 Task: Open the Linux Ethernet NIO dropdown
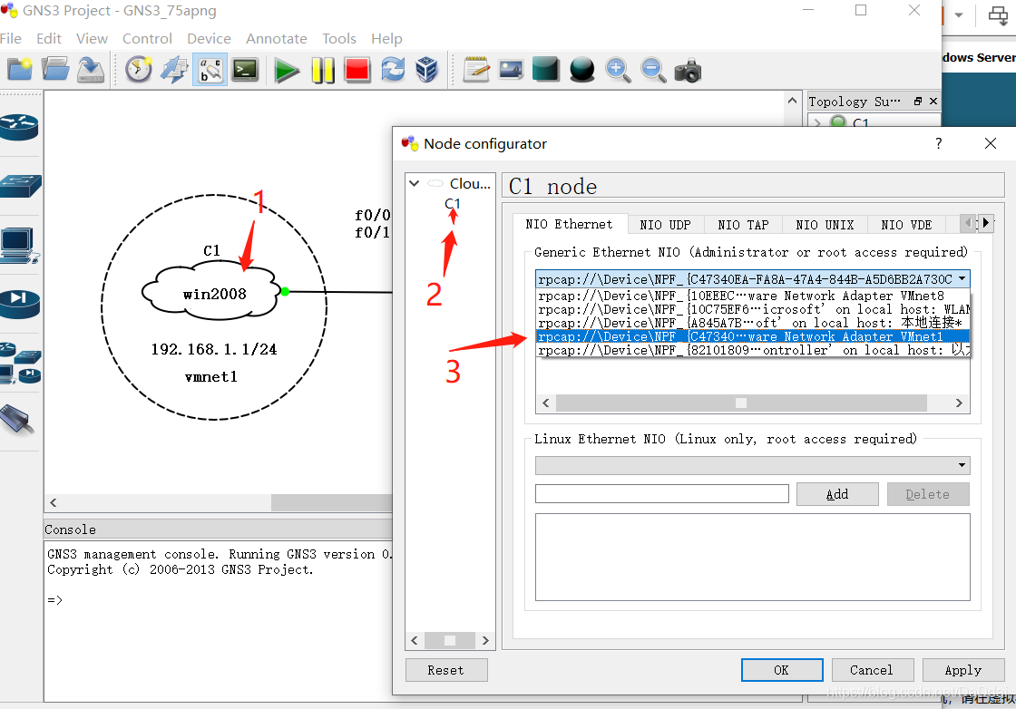click(x=752, y=465)
